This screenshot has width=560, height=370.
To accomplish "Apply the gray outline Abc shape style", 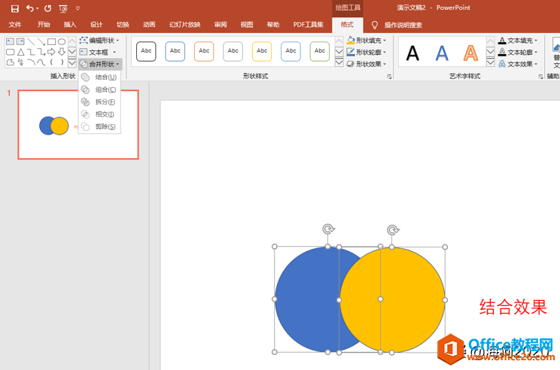I will point(233,51).
